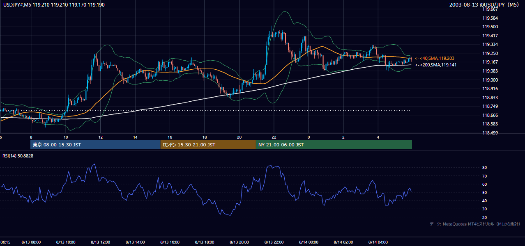The image size is (525, 246).
Task: Click RSI scale level 50
Action: (x=485, y=192)
